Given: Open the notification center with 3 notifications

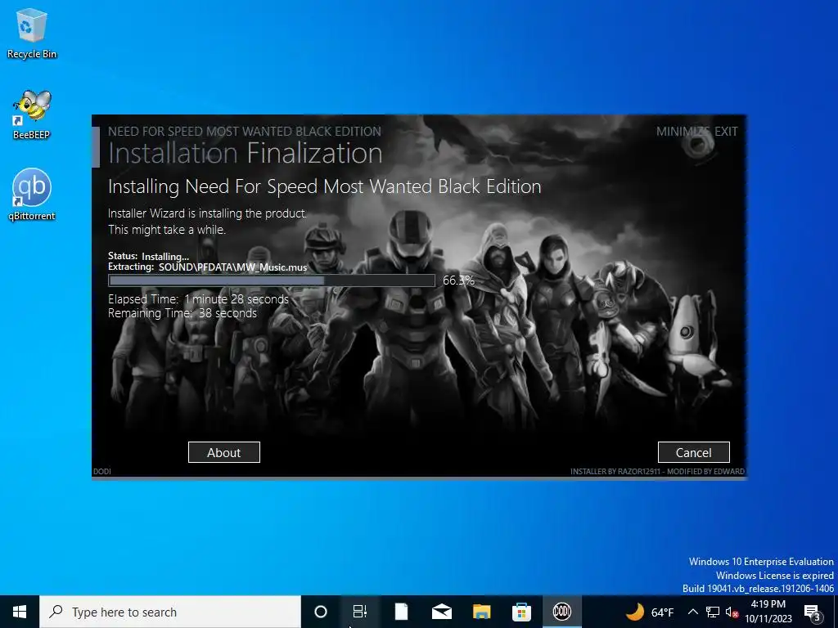Looking at the screenshot, I should pos(813,612).
